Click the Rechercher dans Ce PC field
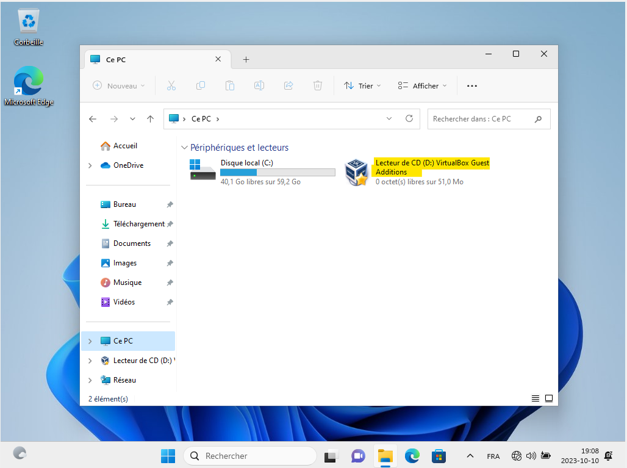Image resolution: width=627 pixels, height=468 pixels. point(481,119)
